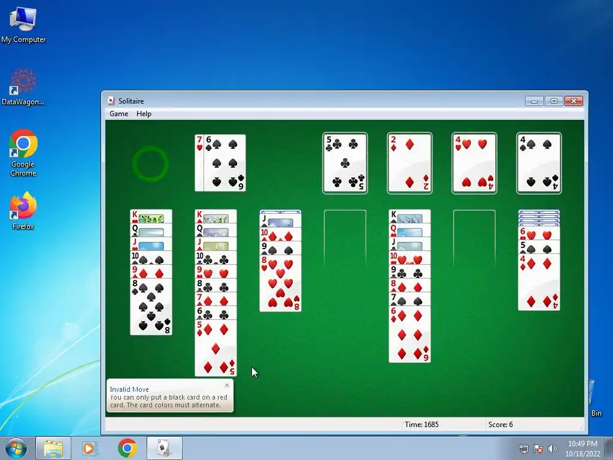Open the DataWagon desktop shortcut
This screenshot has width=613, height=460.
[23, 87]
